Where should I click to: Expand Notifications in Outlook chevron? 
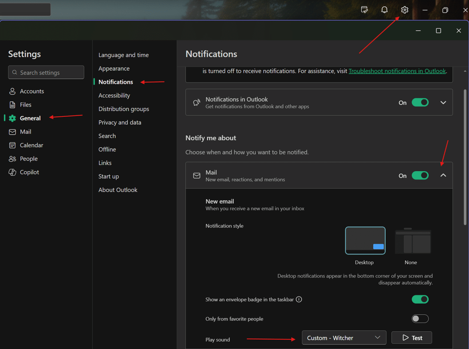443,102
